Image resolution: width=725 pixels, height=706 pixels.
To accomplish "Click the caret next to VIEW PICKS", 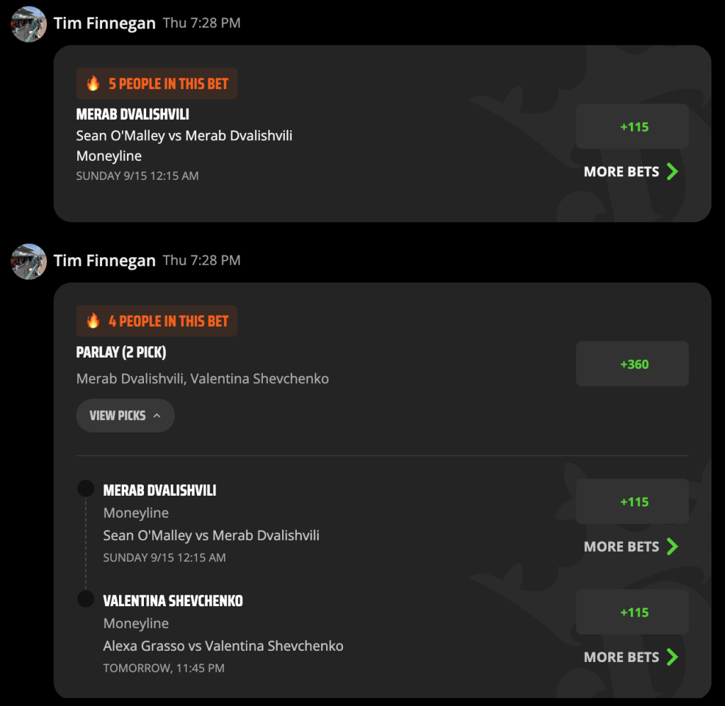I will (x=157, y=416).
